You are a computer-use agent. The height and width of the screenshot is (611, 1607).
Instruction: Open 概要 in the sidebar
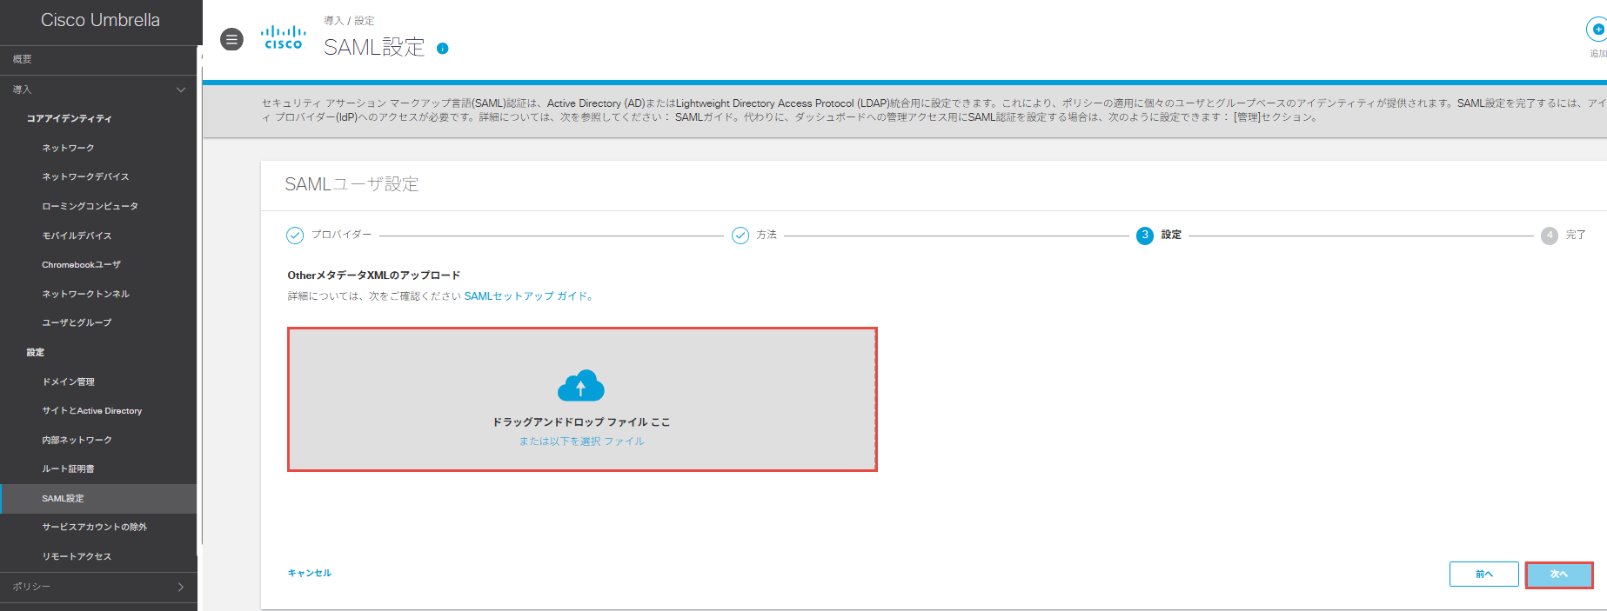pos(23,59)
